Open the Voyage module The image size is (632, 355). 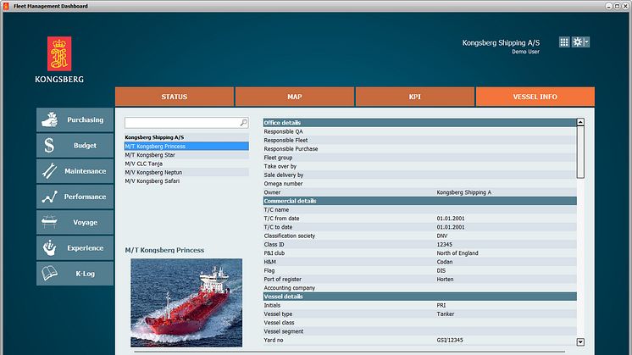[75, 223]
